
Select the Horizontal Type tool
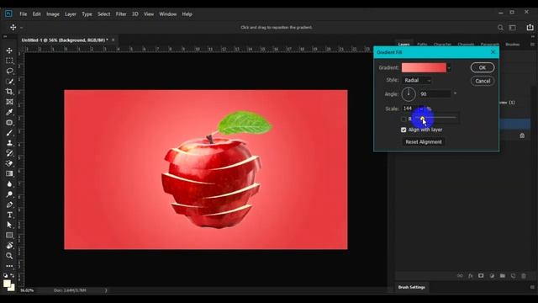[x=9, y=215]
